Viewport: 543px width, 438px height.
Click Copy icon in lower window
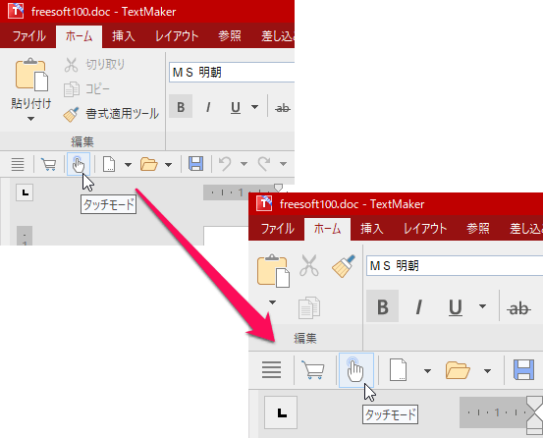point(309,307)
